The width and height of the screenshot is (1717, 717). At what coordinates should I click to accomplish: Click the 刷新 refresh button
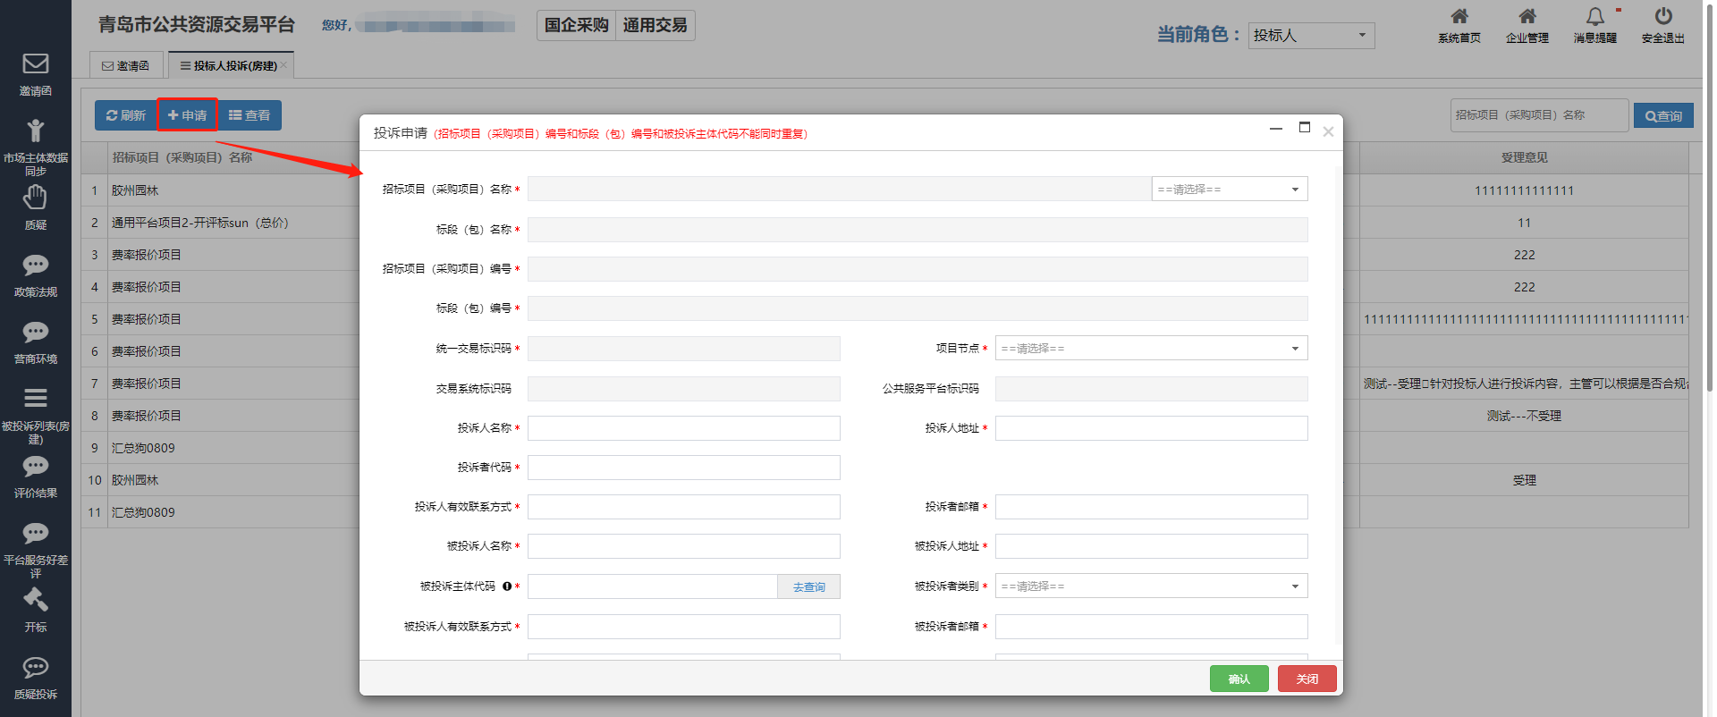click(x=126, y=115)
